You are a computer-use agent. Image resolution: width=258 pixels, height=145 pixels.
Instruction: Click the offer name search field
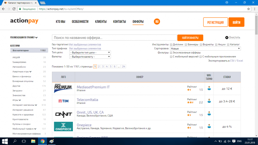[x=114, y=38]
